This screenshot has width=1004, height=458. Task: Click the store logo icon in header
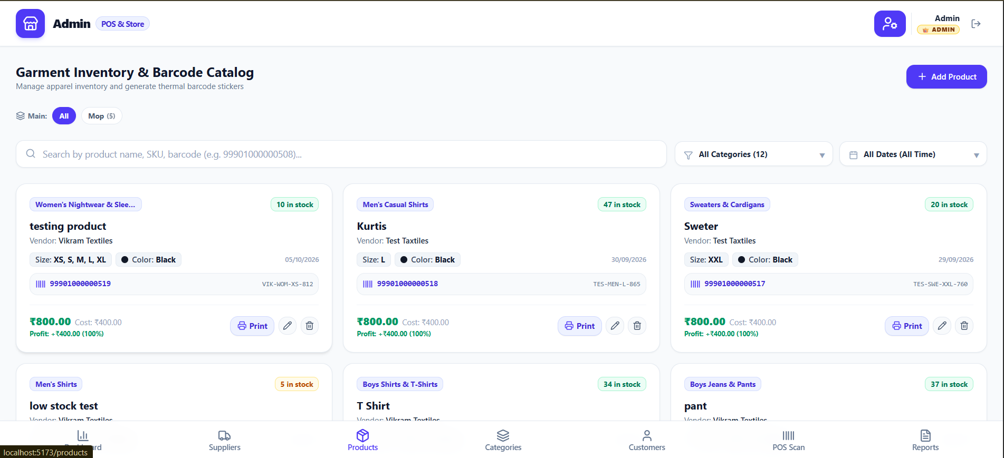(x=30, y=24)
